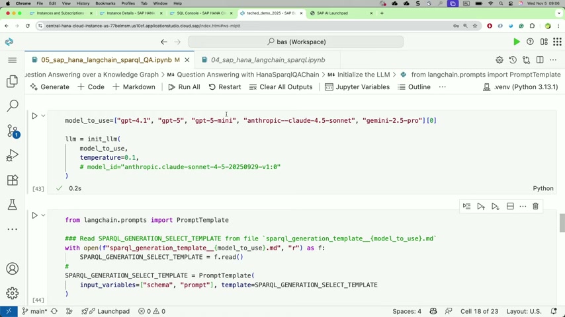Click the browser address bar URL
The image size is (565, 317).
click(143, 26)
